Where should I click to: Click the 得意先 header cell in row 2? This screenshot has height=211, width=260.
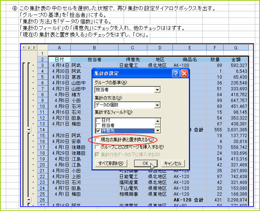(133, 59)
